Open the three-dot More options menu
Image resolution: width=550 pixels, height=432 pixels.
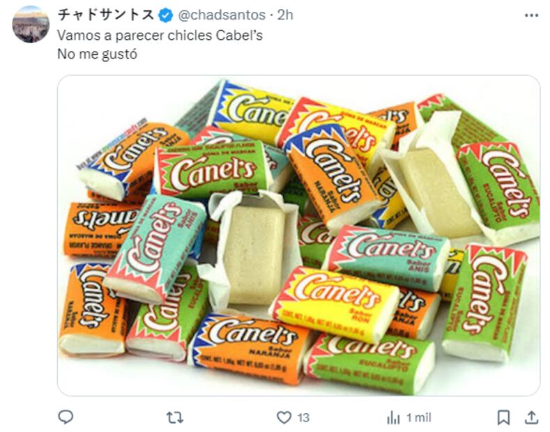click(x=531, y=15)
